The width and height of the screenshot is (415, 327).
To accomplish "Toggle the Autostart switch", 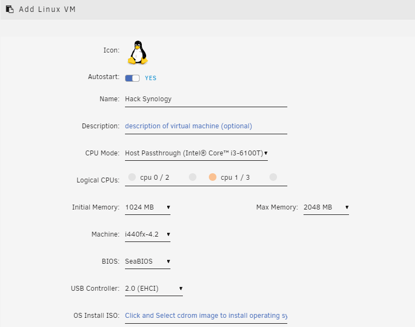I will (132, 78).
